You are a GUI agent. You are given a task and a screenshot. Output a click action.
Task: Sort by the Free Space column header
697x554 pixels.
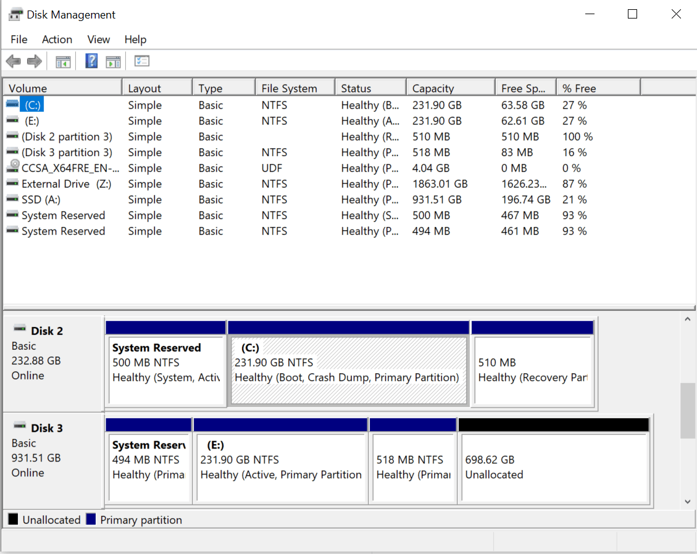[x=527, y=88]
